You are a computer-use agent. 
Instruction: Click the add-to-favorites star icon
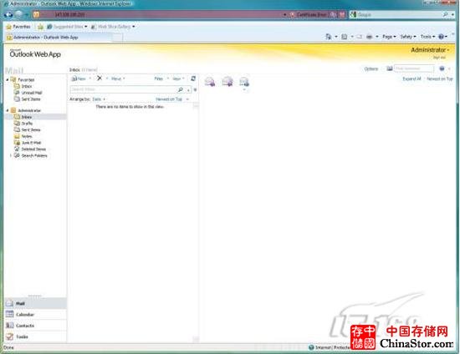click(40, 27)
